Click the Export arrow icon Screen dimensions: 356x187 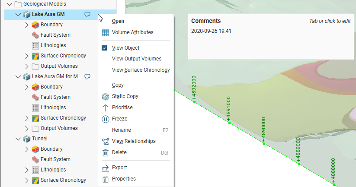click(105, 168)
